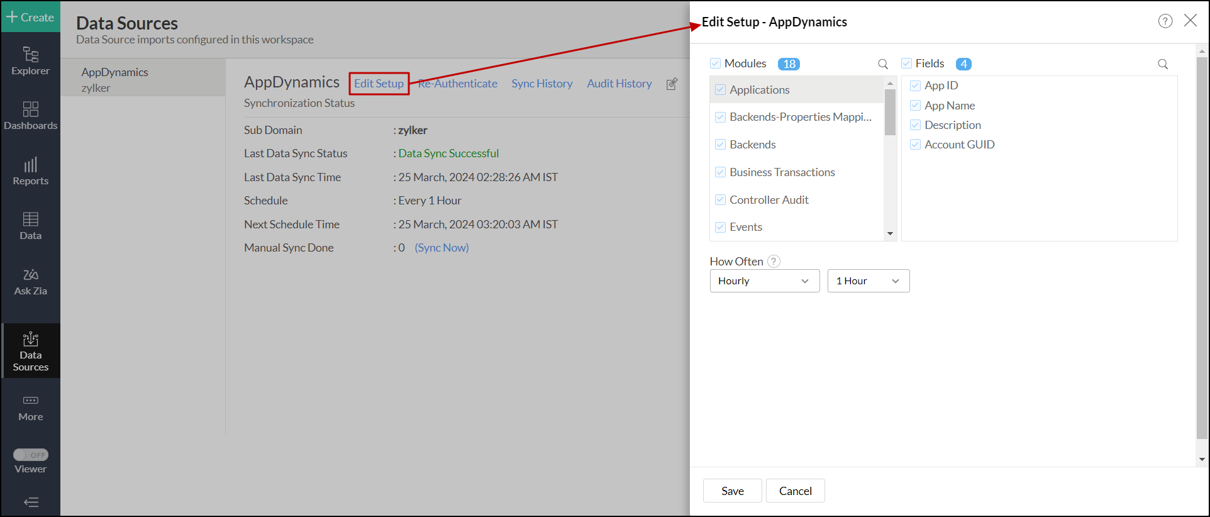Go to Reports in sidebar
The width and height of the screenshot is (1210, 517).
pyautogui.click(x=30, y=171)
